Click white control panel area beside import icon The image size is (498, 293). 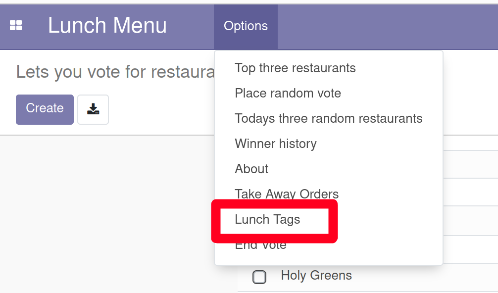click(x=158, y=110)
